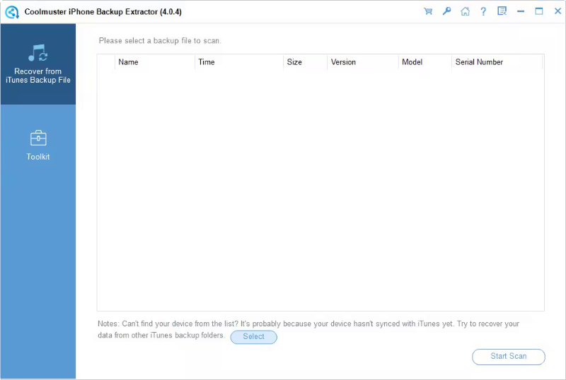Open help via the question mark icon
The image size is (566, 380).
click(x=483, y=11)
